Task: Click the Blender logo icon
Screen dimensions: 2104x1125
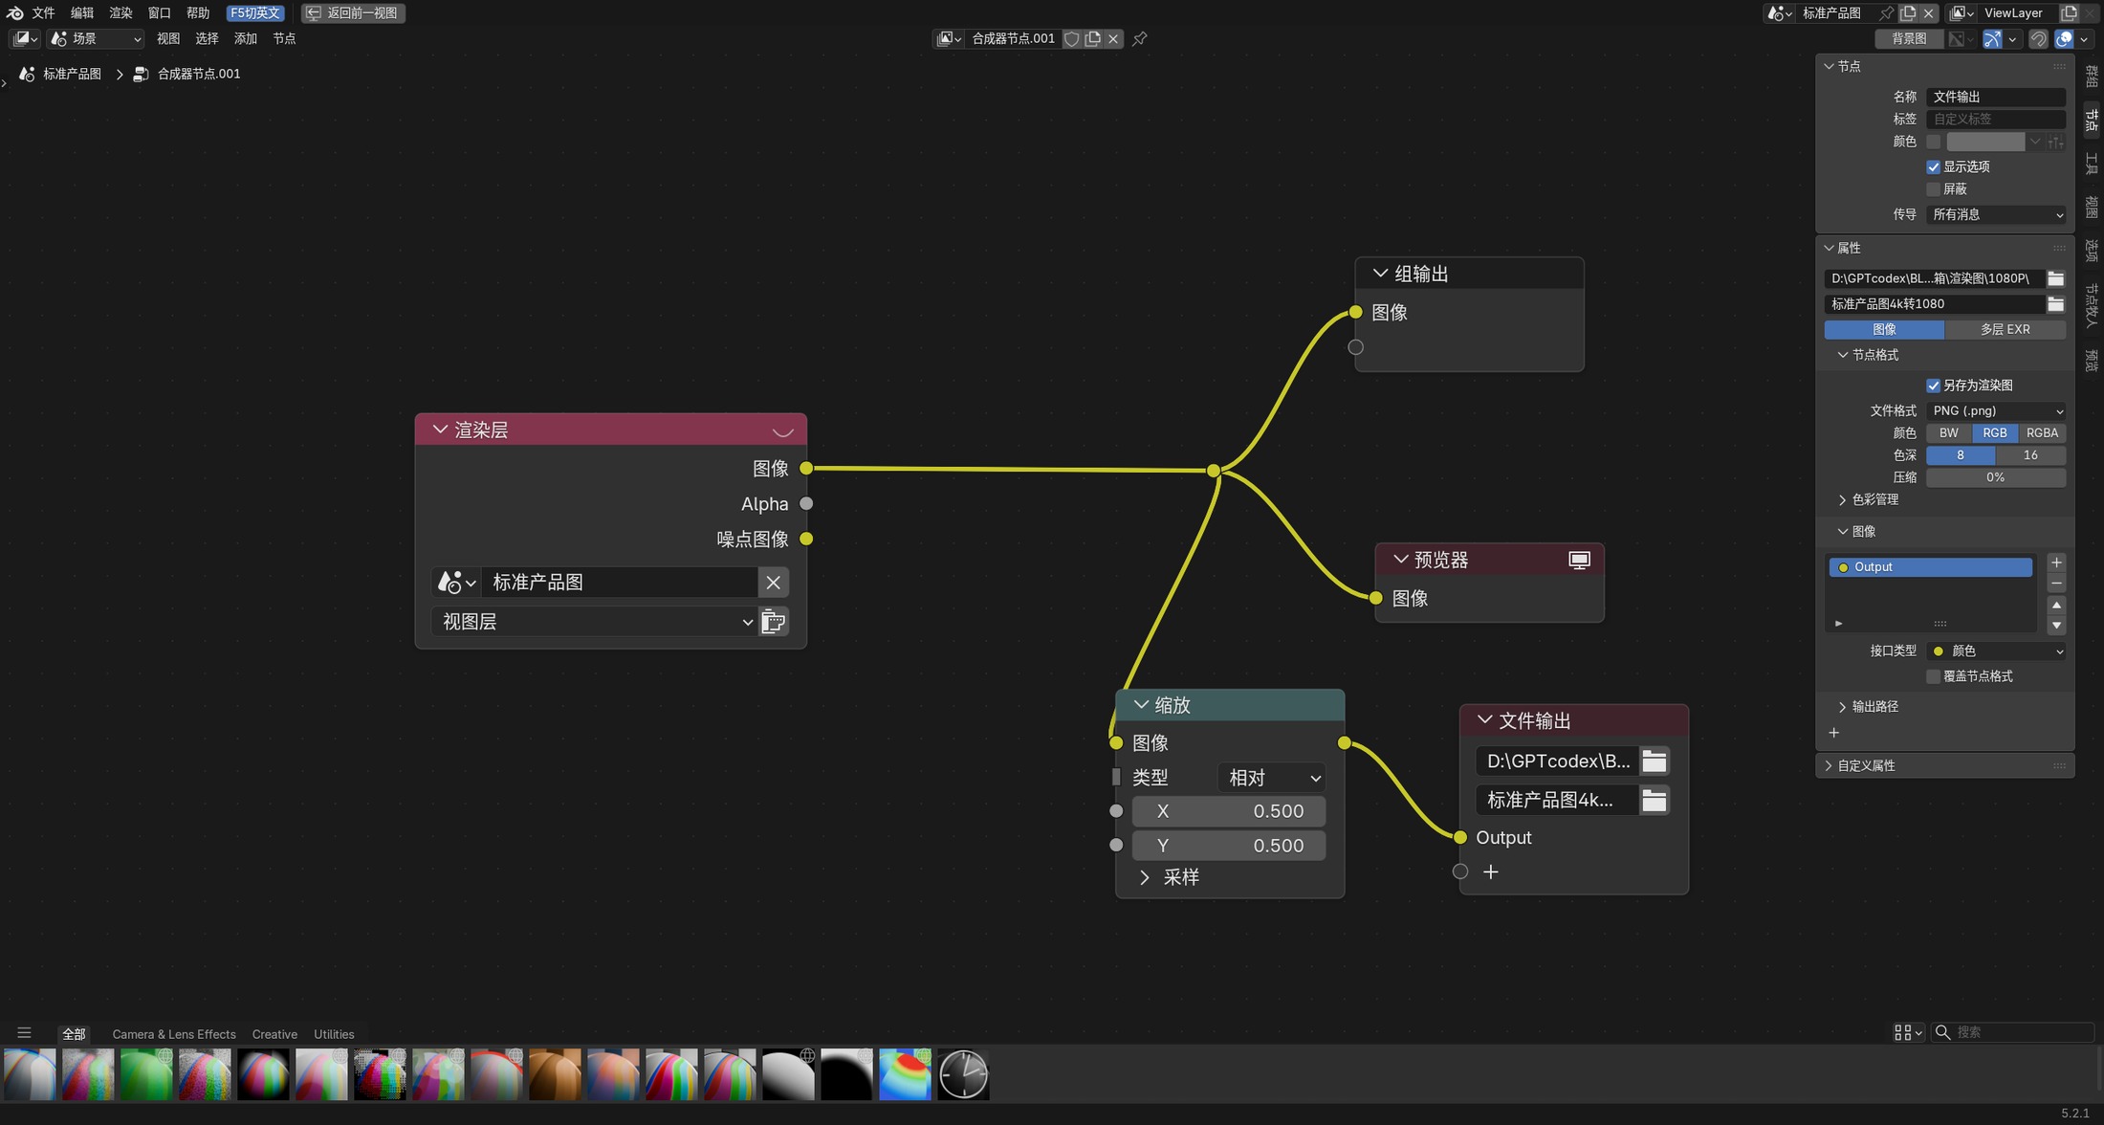Action: 14,12
